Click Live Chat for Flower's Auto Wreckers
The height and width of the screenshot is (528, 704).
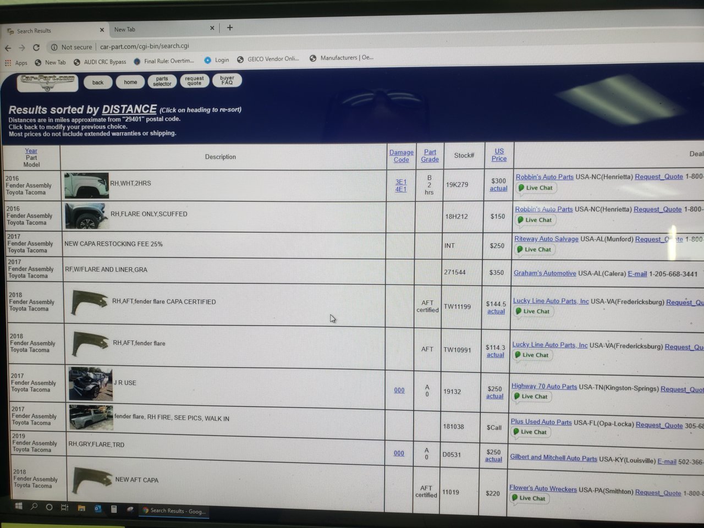click(528, 498)
